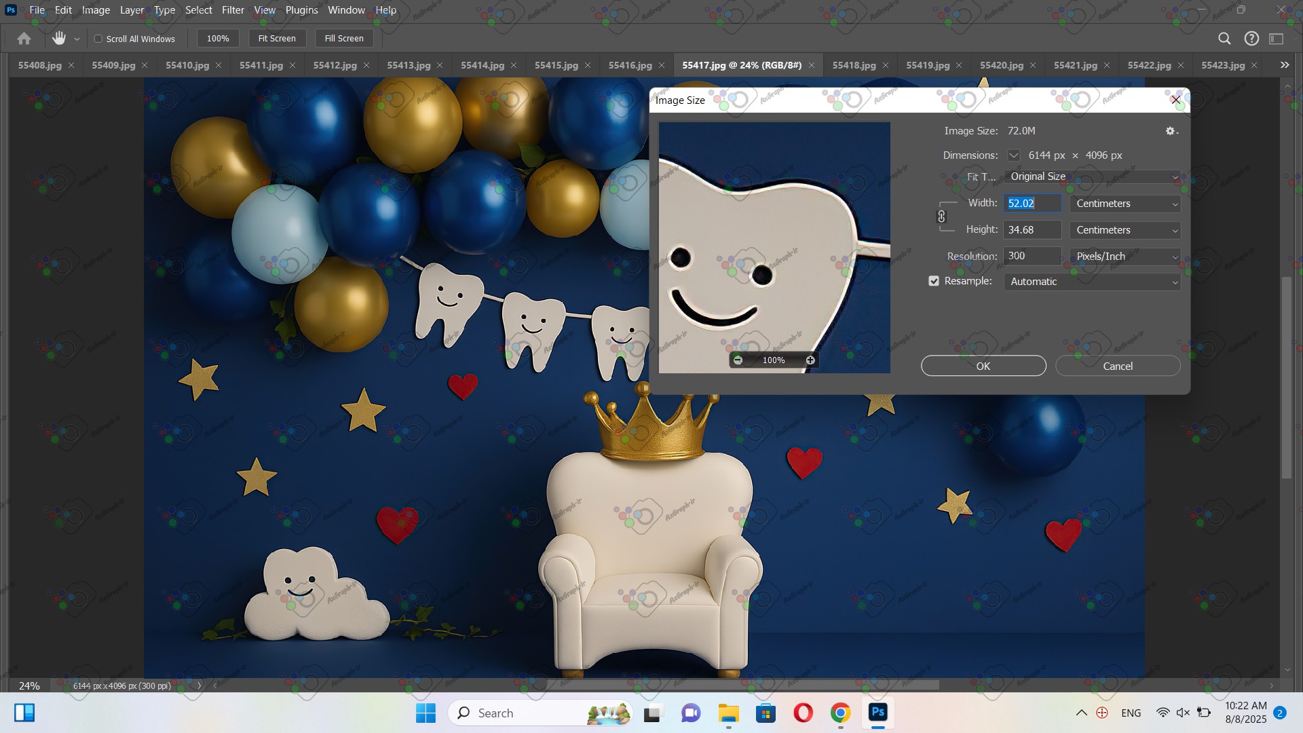Click the Image Size gear settings icon
The width and height of the screenshot is (1303, 733).
1171,131
